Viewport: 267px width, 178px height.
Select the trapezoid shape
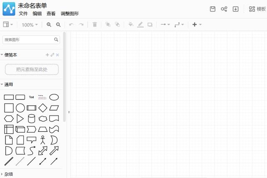[x=43, y=129]
